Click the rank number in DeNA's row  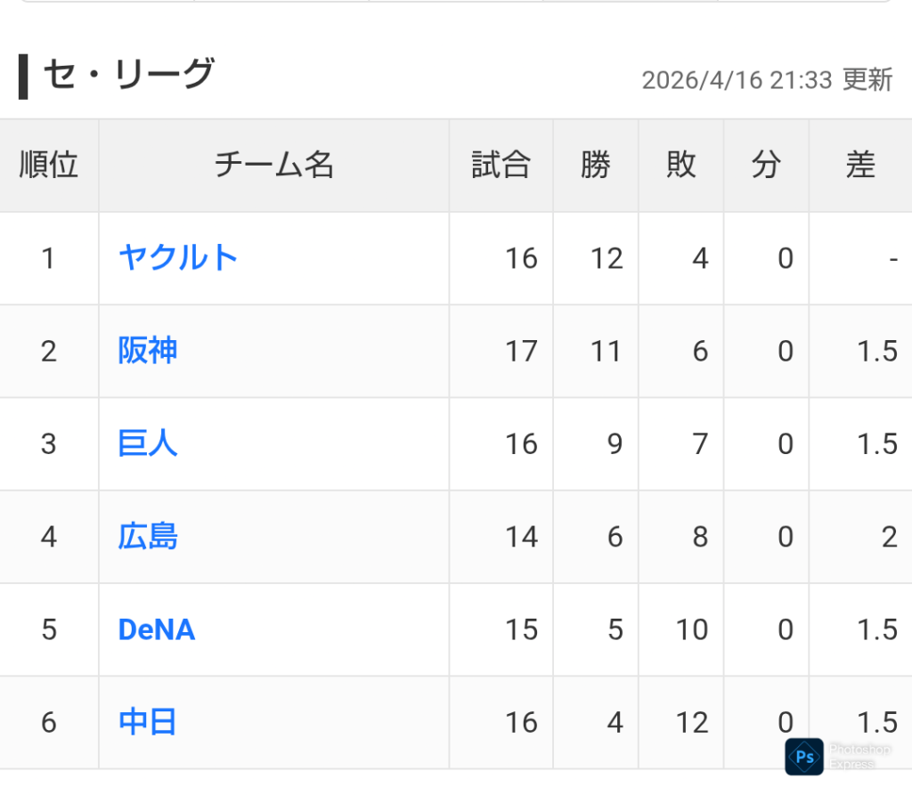pos(49,629)
